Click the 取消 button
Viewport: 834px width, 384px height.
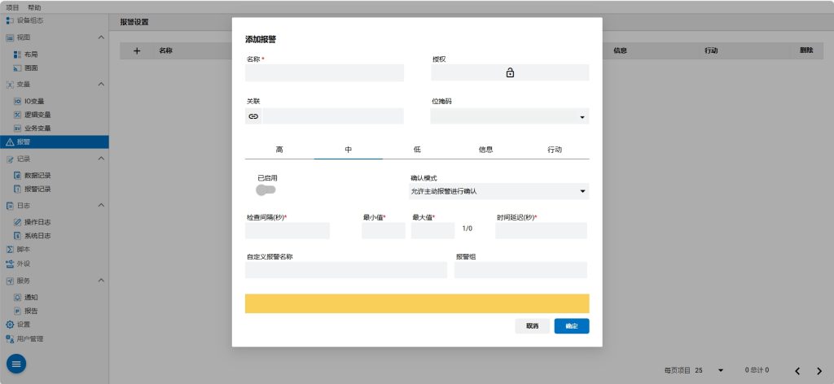point(532,326)
